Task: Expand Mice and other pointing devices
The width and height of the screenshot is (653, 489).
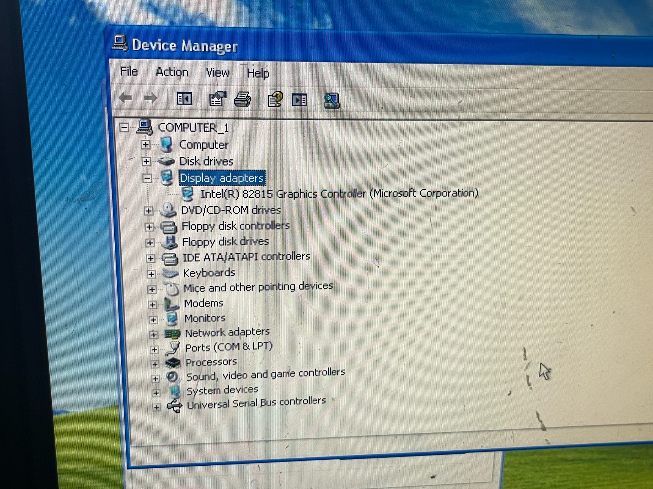Action: (152, 289)
